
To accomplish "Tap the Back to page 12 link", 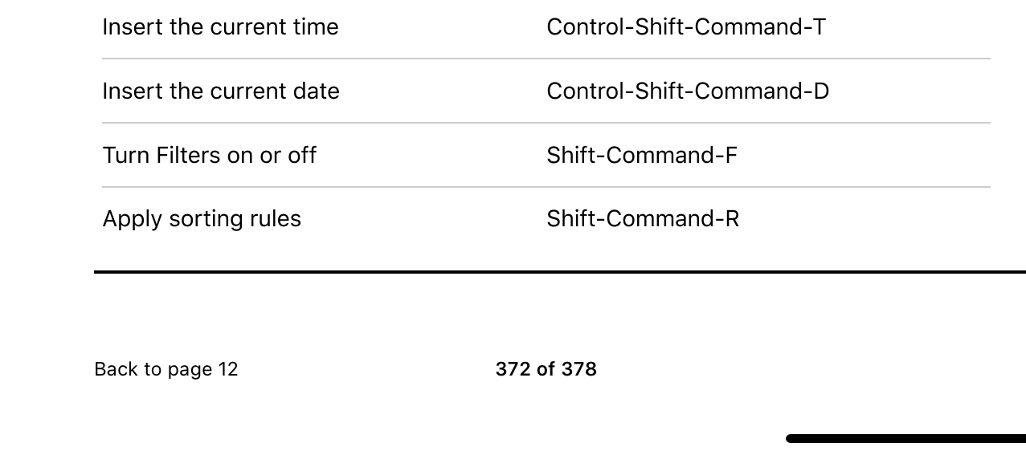I will [x=166, y=369].
